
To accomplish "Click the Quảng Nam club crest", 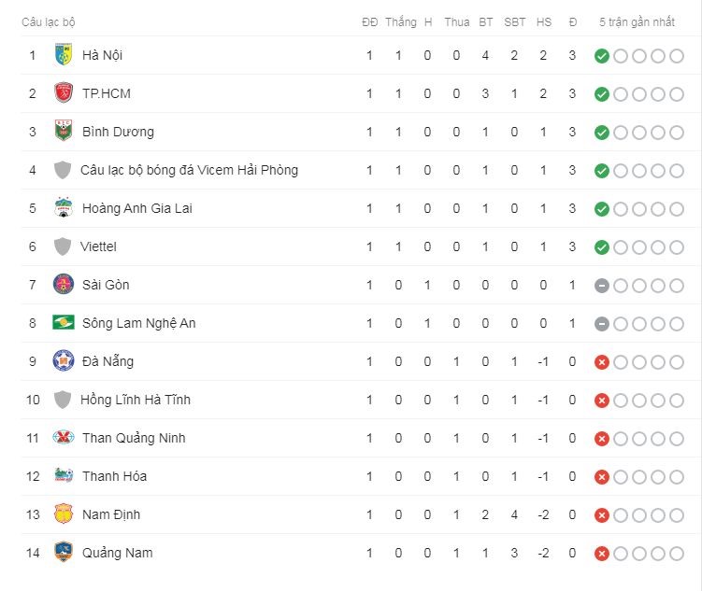I will click(x=64, y=552).
